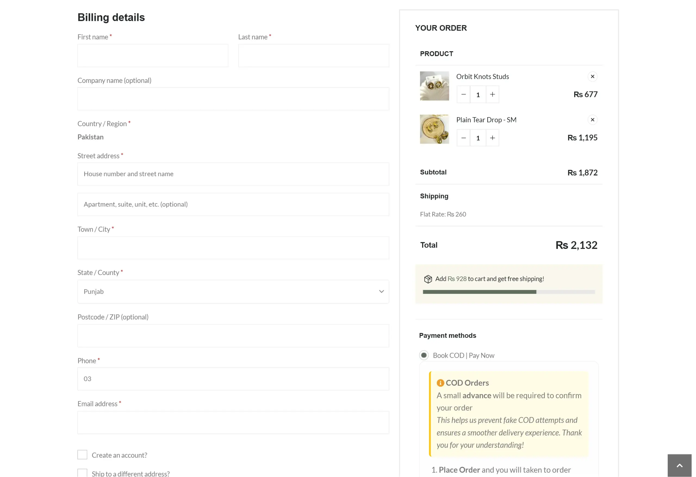
Task: Click the COD Orders info icon
Action: tap(440, 383)
